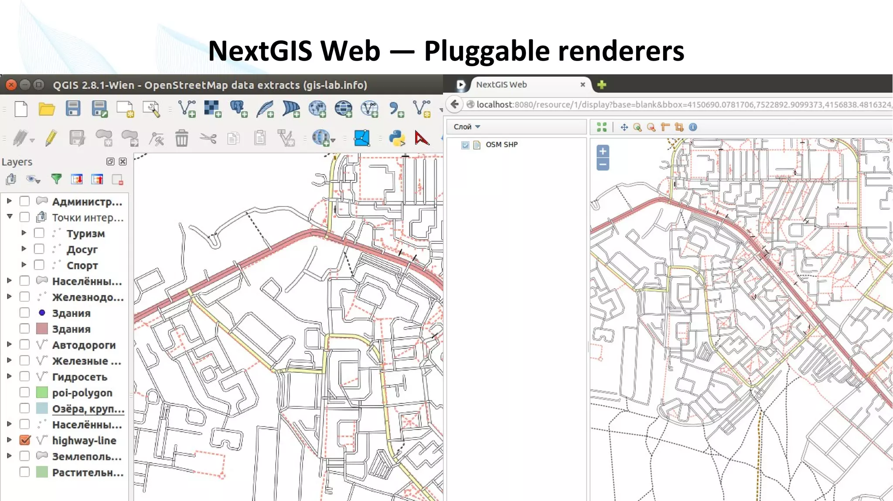Expand the Туризм sublayer arrow
The image size is (893, 501).
(x=24, y=233)
